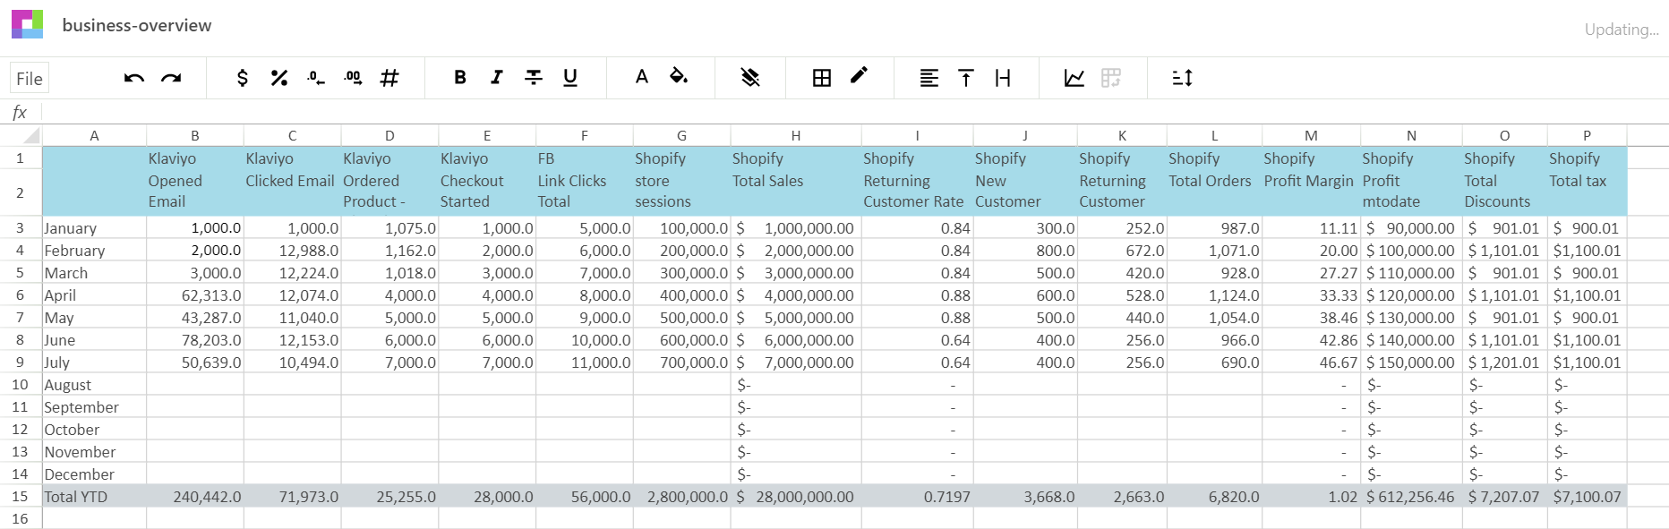Select row 10 header
This screenshot has height=529, width=1669.
click(x=21, y=384)
